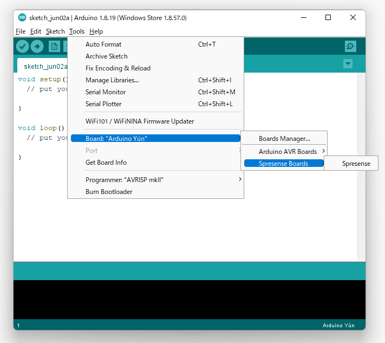385x343 pixels.
Task: Launch Serial Plotter from menu
Action: coord(103,104)
